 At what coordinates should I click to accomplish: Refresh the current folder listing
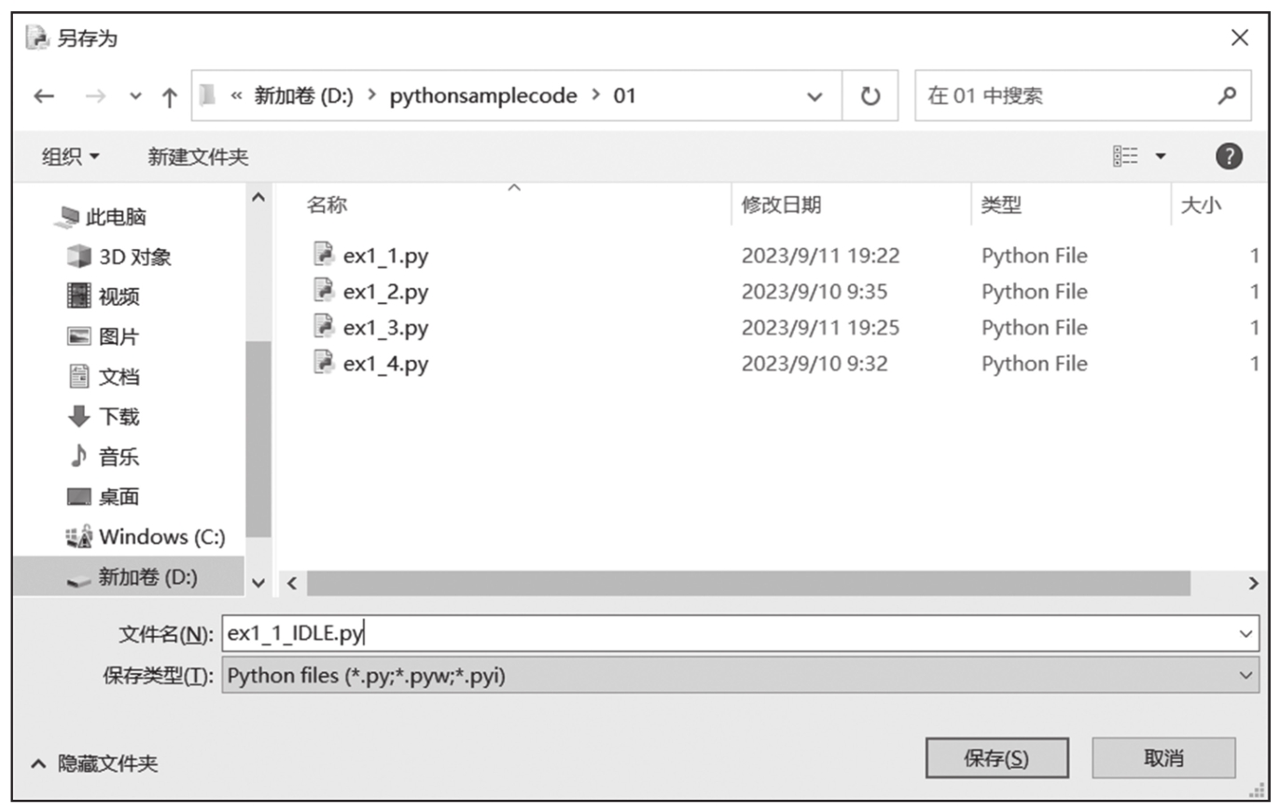click(x=870, y=96)
